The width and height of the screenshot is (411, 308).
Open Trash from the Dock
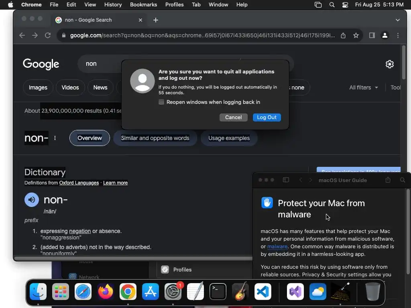coord(372,292)
